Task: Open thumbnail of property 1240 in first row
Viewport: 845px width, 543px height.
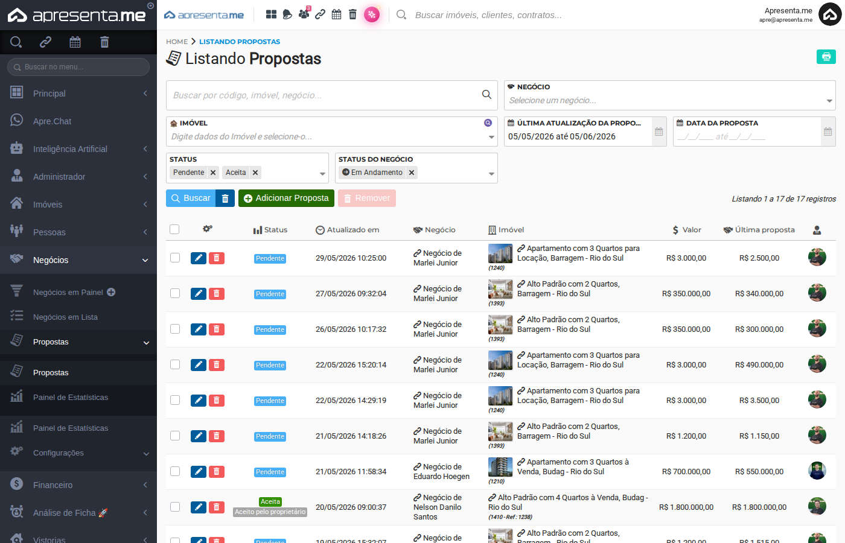Action: coord(500,253)
